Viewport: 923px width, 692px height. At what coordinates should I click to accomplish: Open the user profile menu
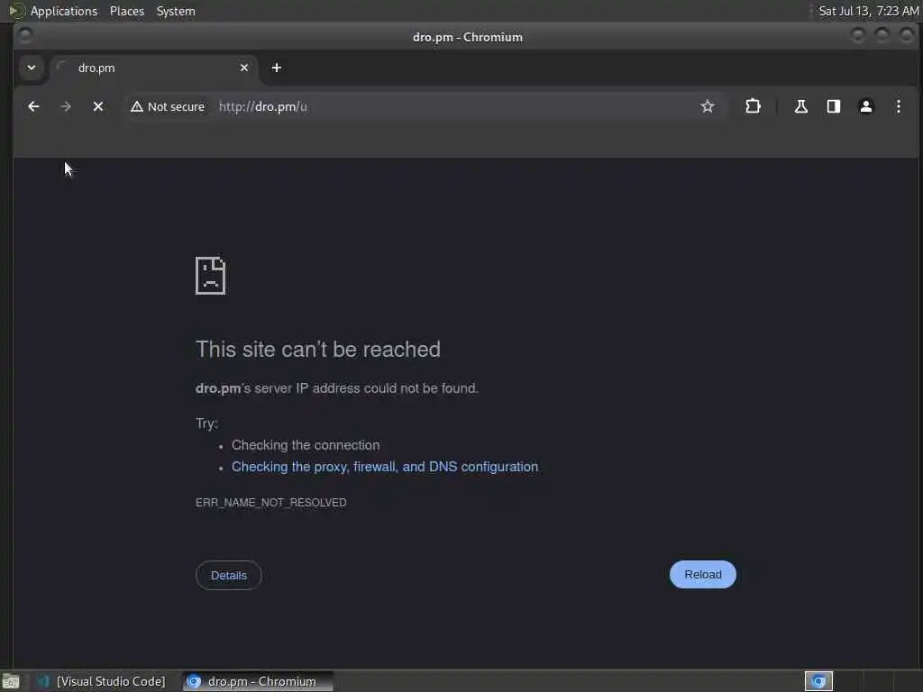pyautogui.click(x=866, y=106)
